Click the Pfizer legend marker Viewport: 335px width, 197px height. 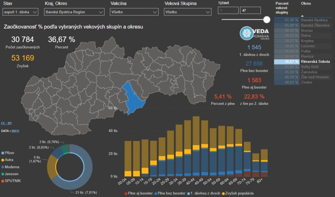point(3,153)
